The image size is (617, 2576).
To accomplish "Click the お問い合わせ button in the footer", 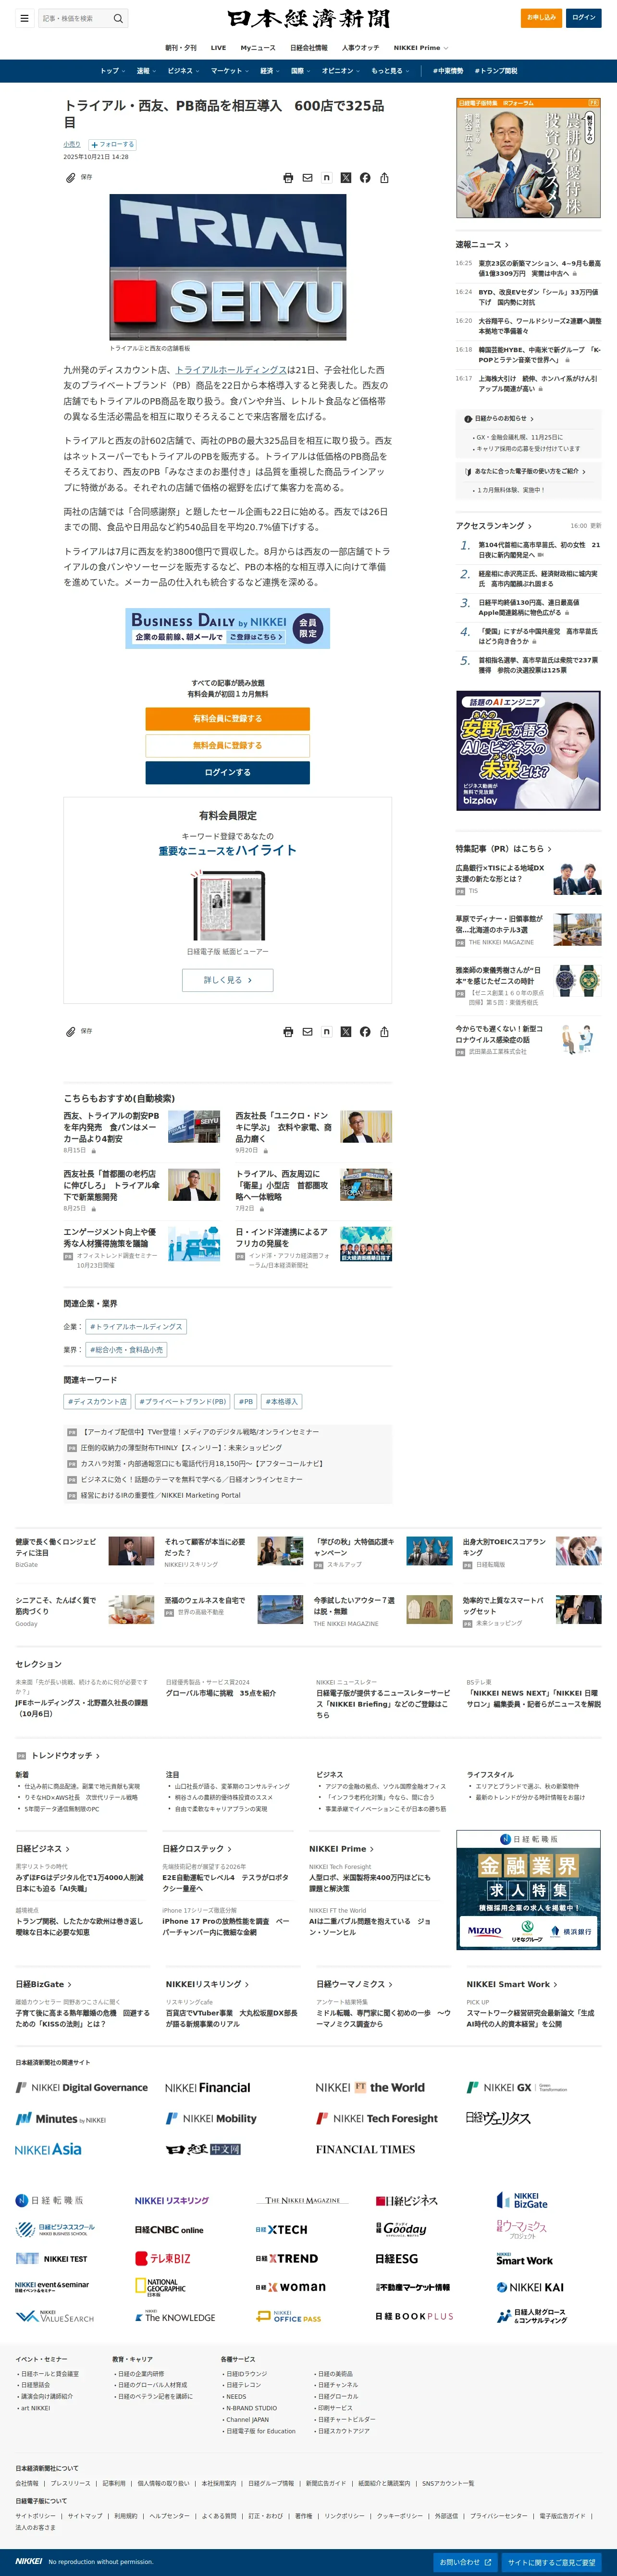I will [x=465, y=2562].
